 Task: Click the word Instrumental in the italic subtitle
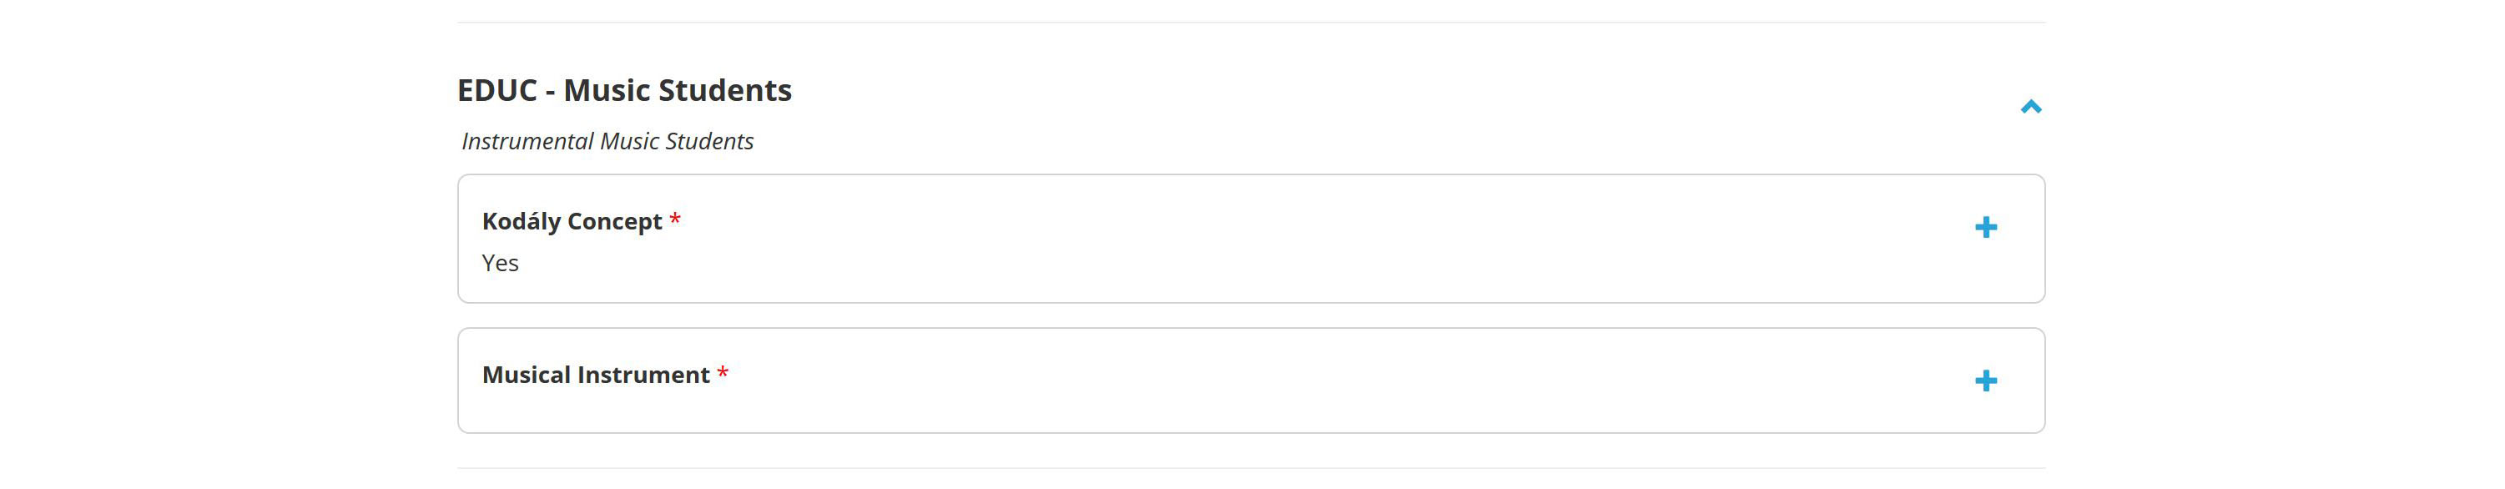pyautogui.click(x=527, y=141)
